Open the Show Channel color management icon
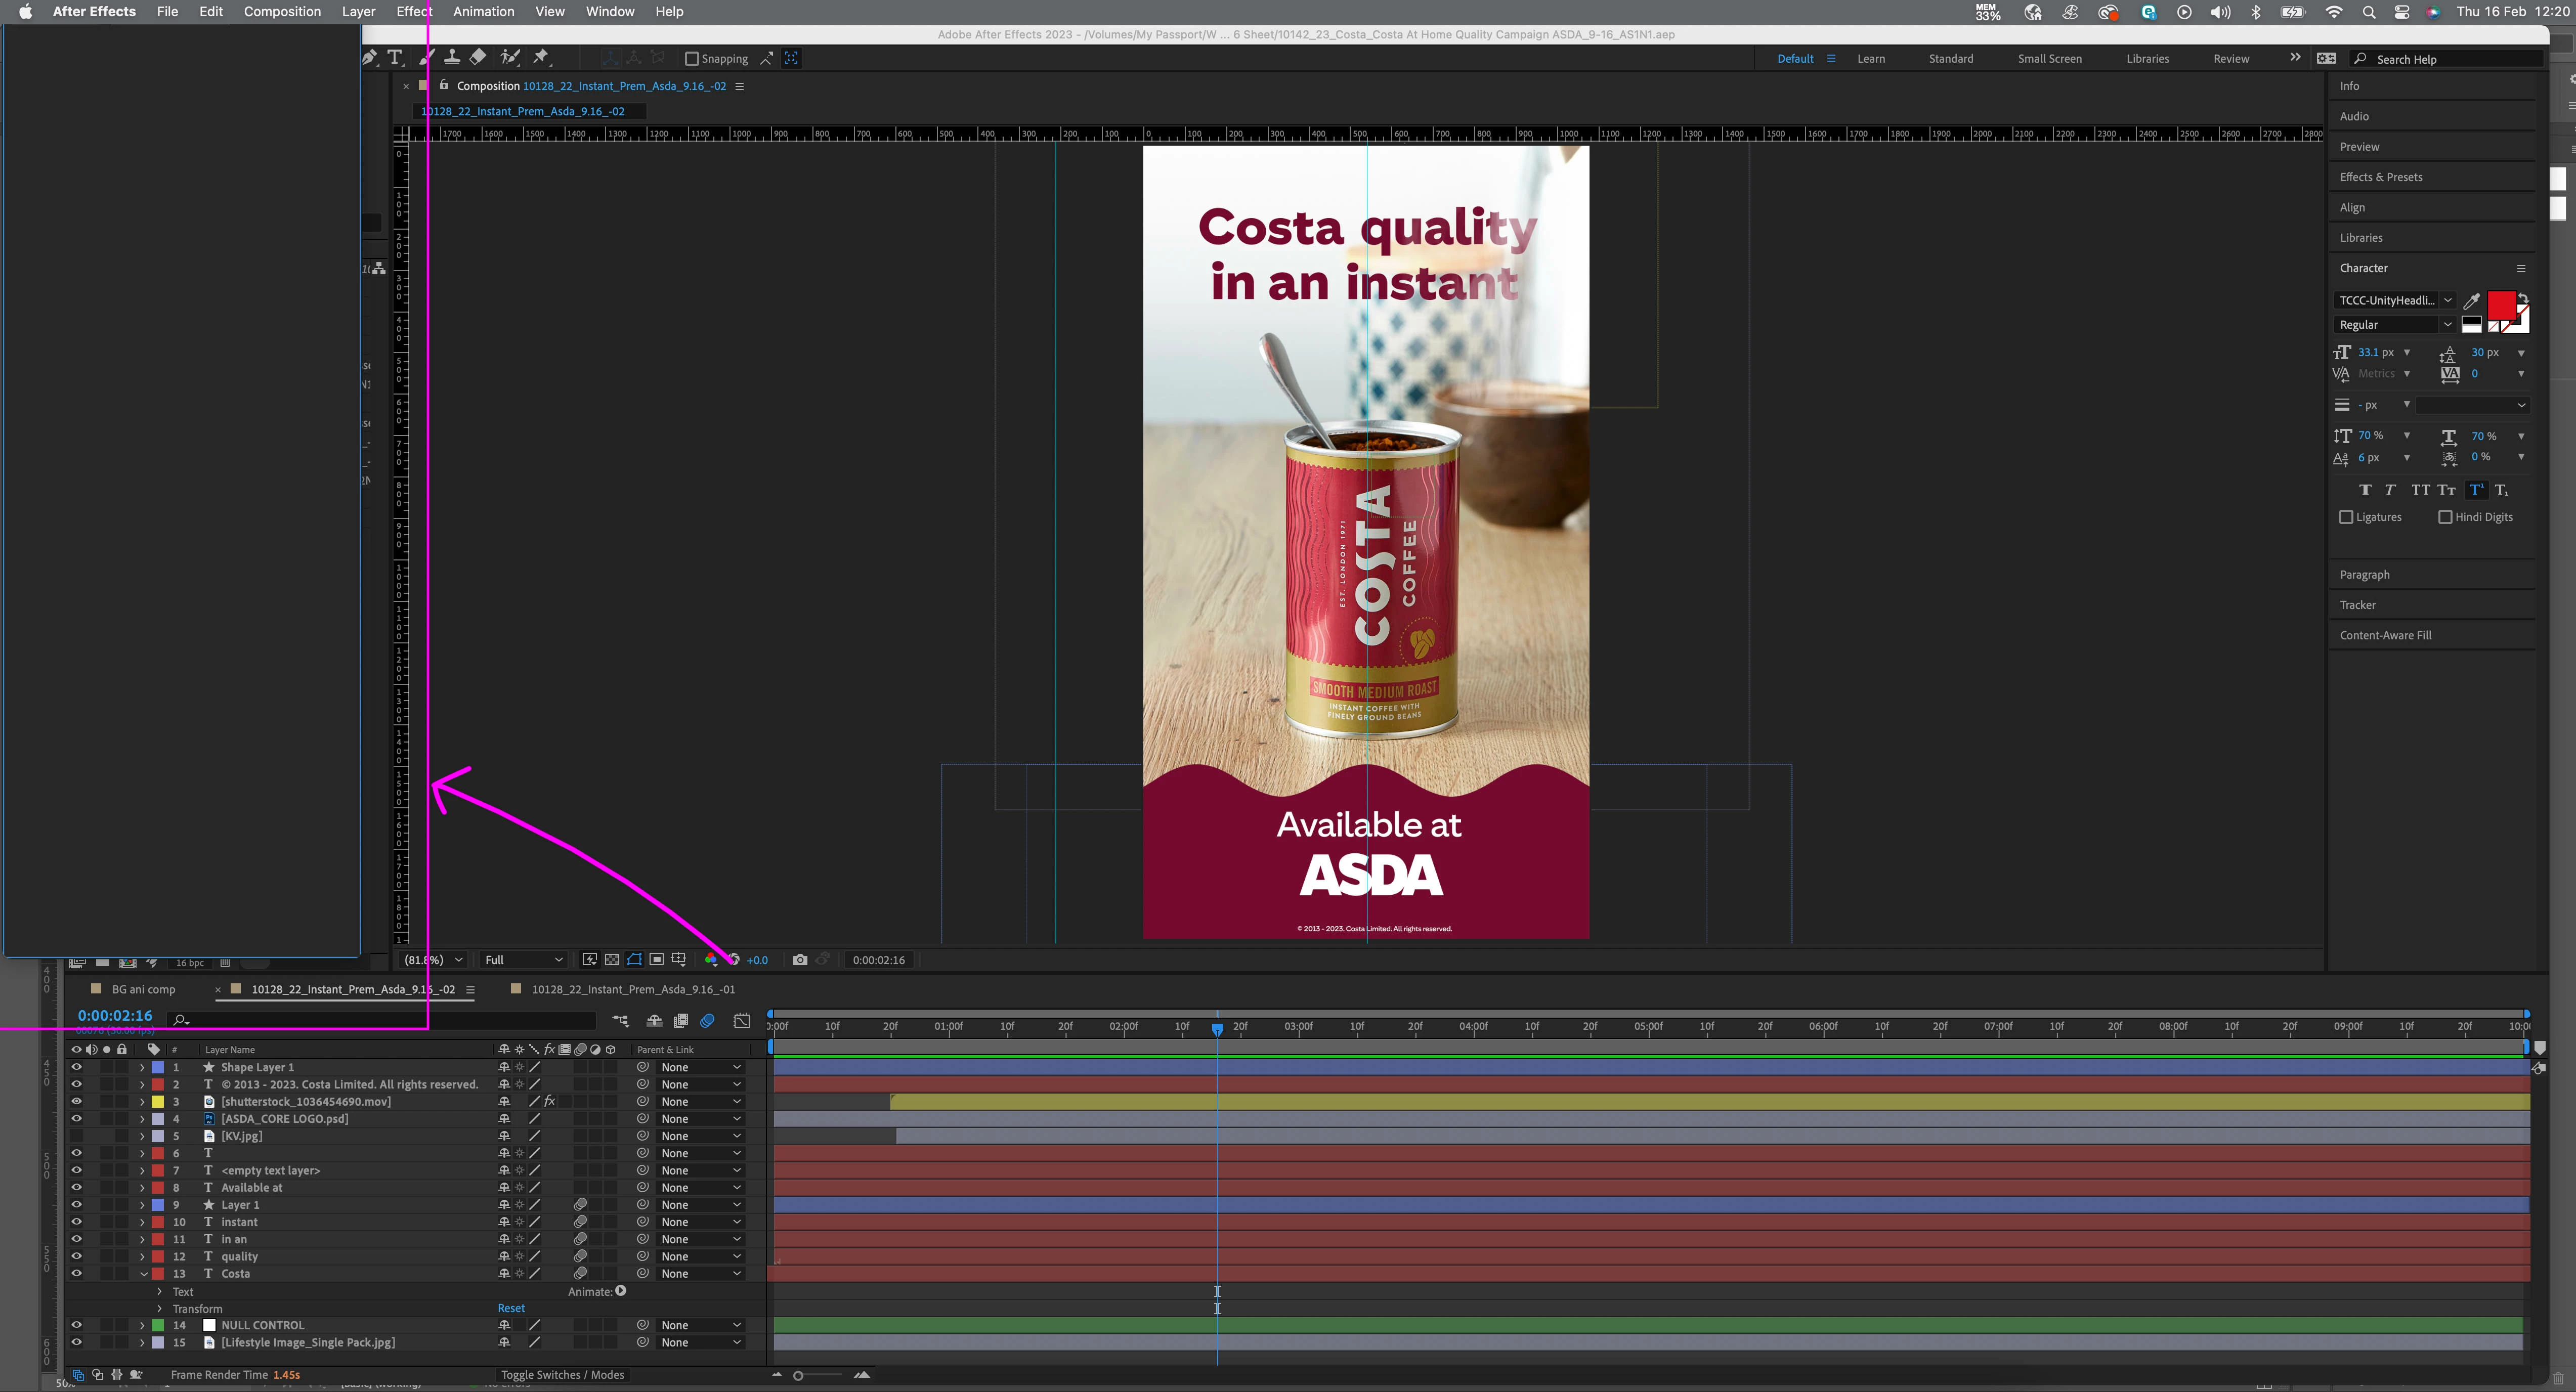 click(711, 960)
